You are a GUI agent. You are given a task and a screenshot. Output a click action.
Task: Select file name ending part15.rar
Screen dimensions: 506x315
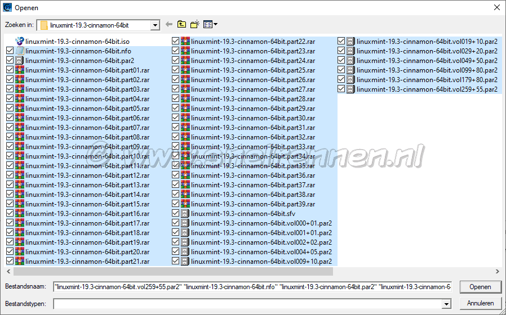[87, 204]
